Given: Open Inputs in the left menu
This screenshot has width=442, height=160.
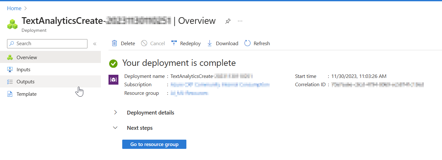Looking at the screenshot, I should 50,69.
